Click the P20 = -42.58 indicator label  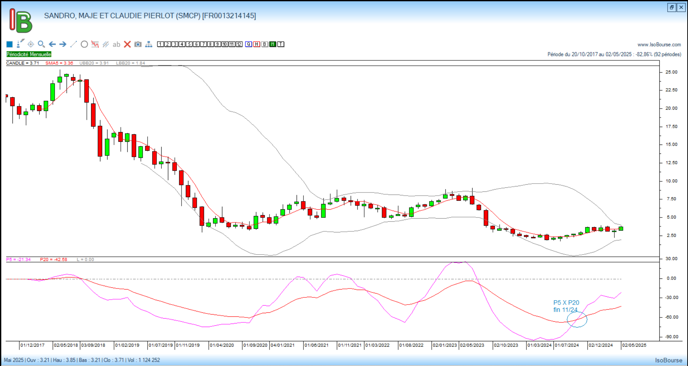(x=54, y=260)
